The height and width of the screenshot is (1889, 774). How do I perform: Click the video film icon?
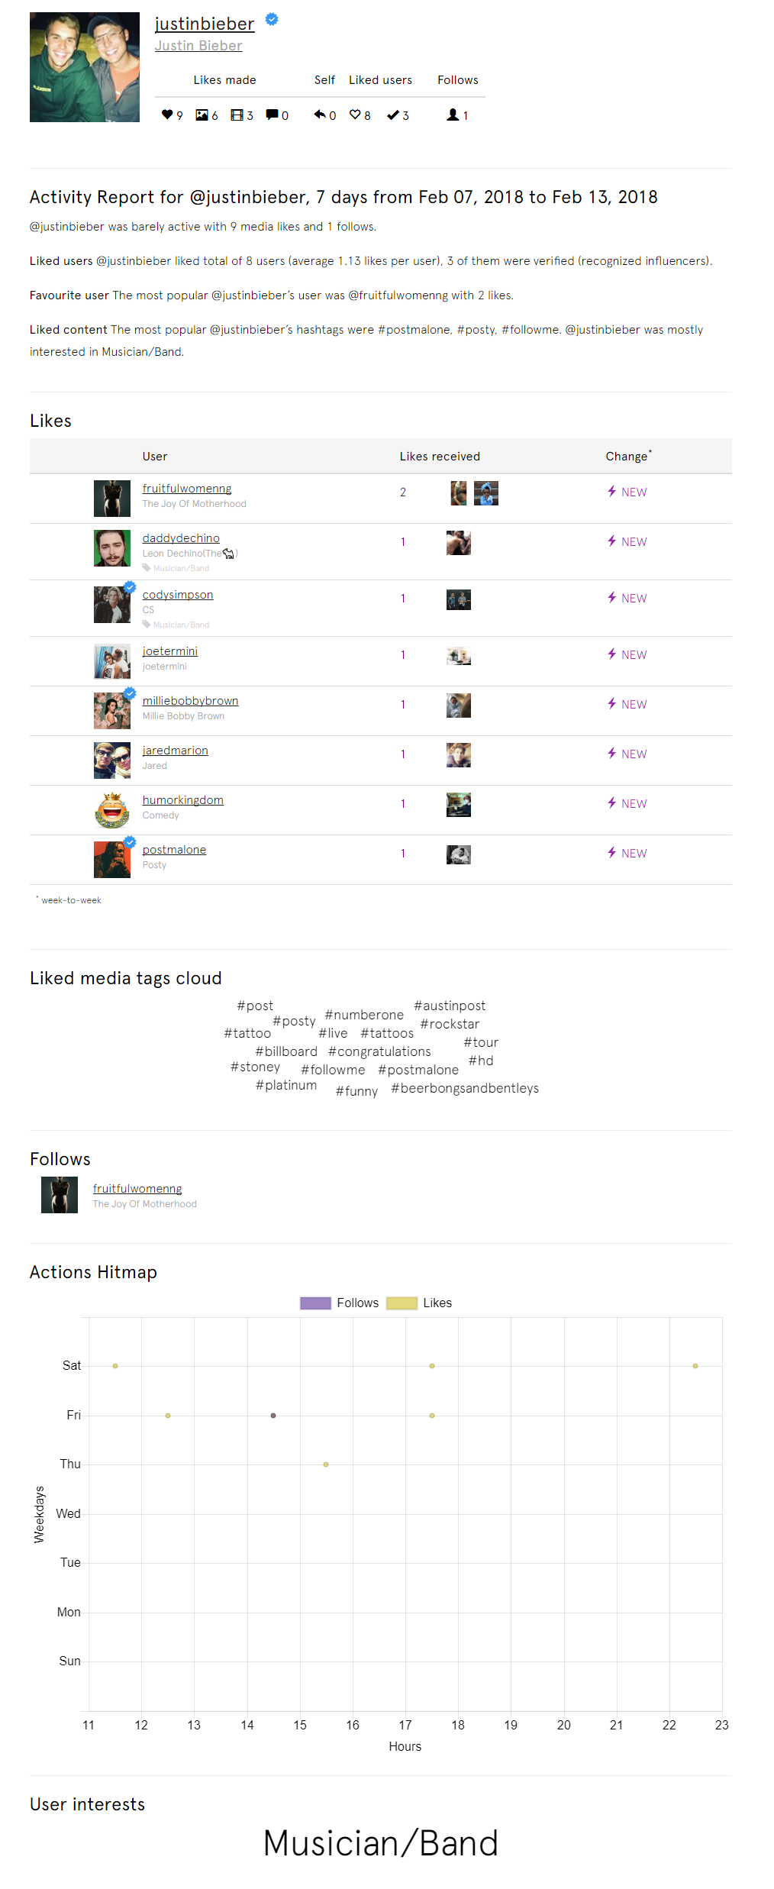237,115
